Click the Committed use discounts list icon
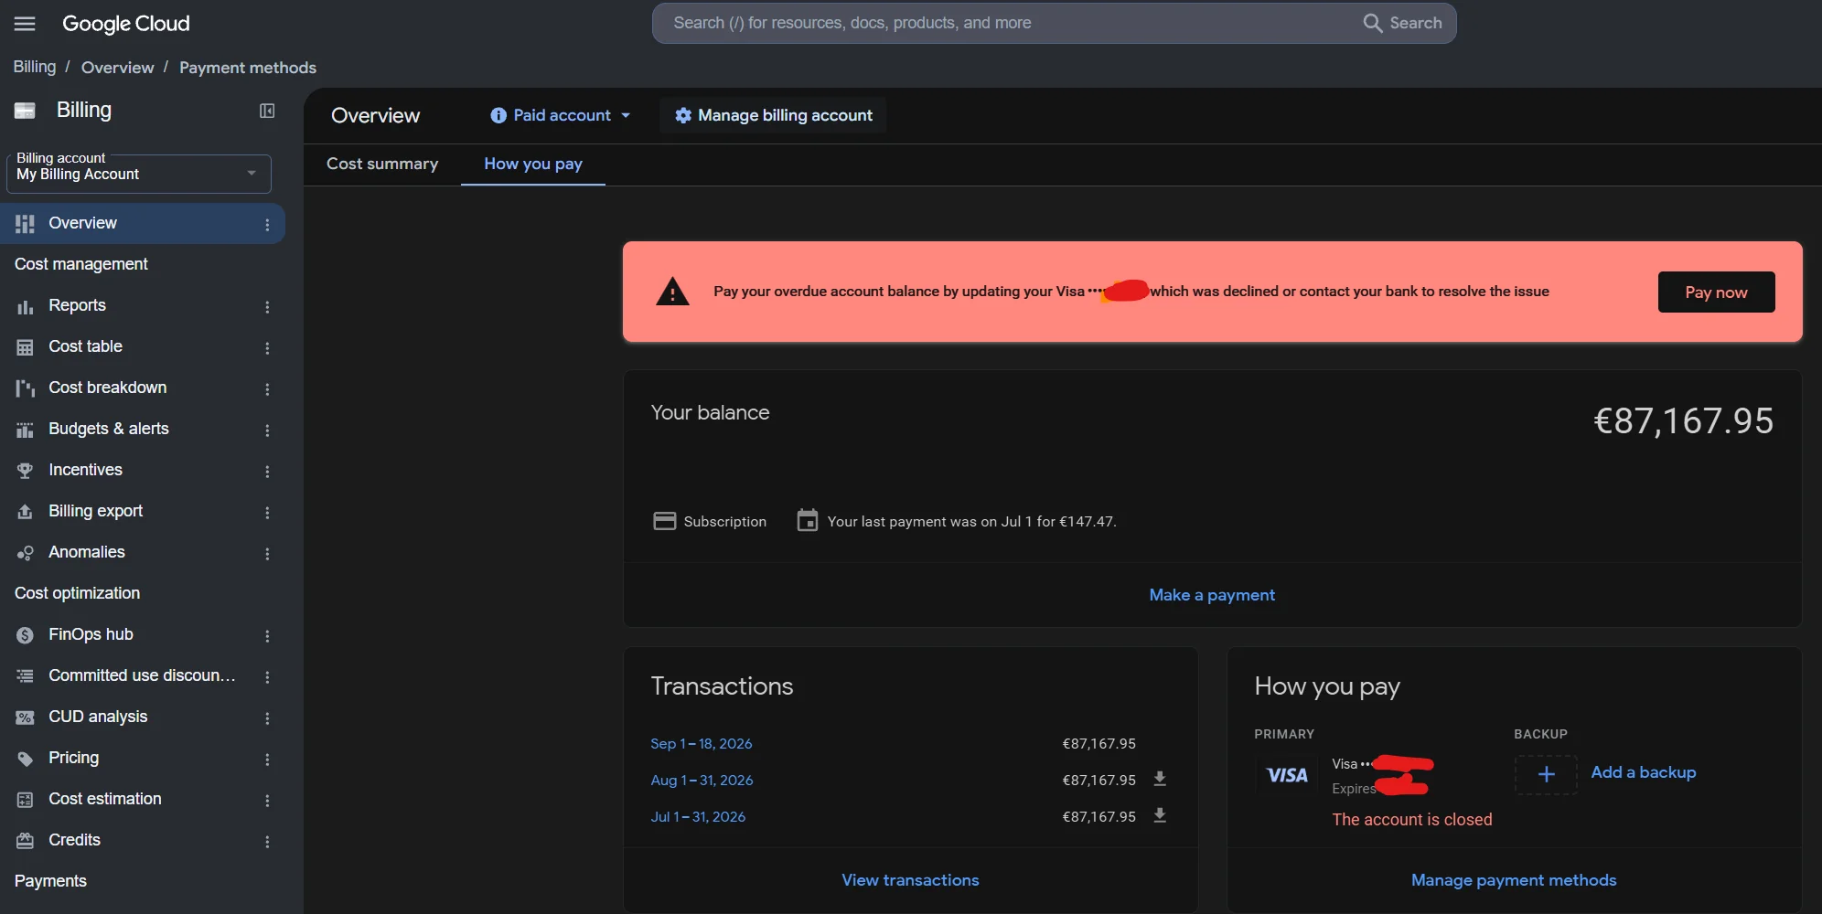The image size is (1822, 914). (x=25, y=676)
